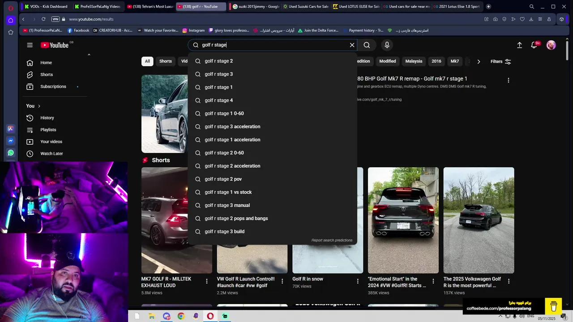573x322 pixels.
Task: Open the Filters control
Action: 500,62
